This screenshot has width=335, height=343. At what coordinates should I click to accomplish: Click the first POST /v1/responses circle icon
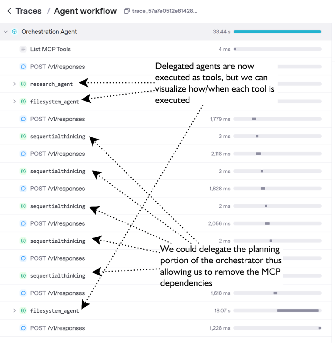coord(23,67)
